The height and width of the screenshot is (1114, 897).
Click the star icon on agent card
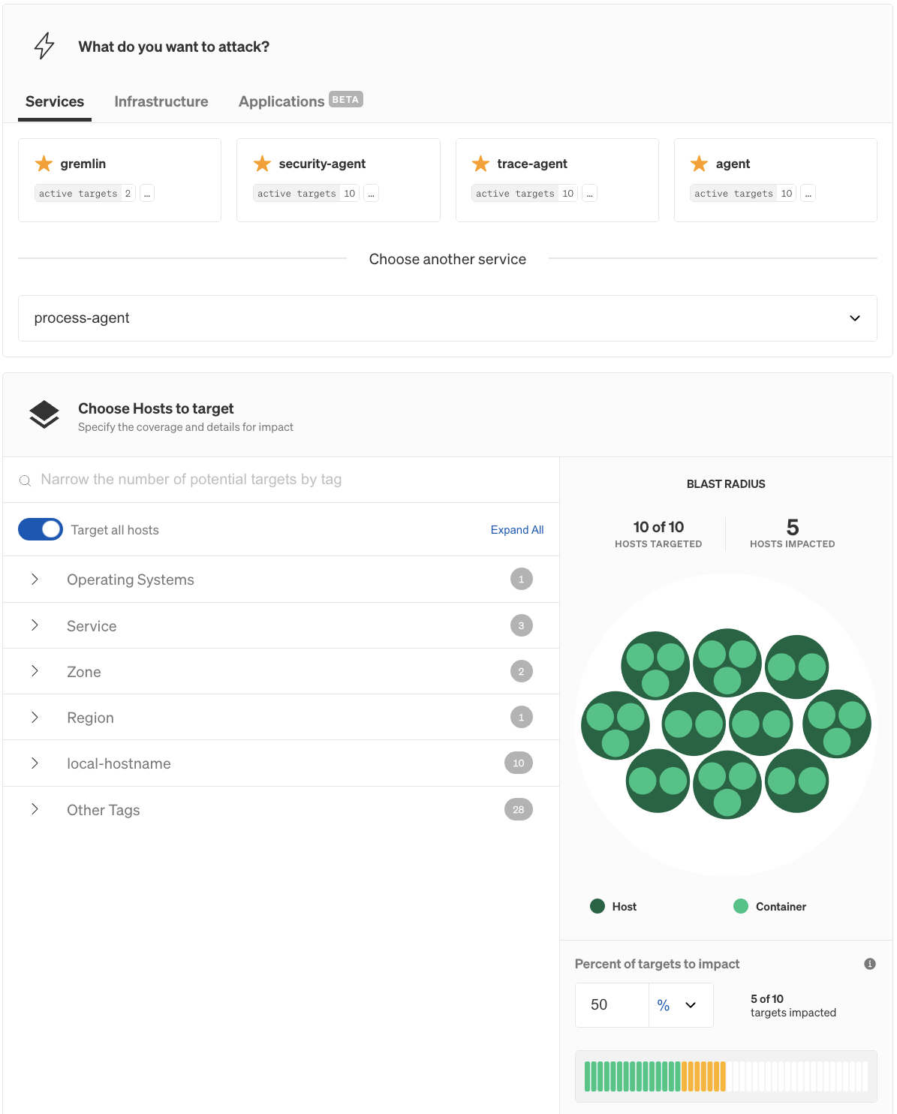click(699, 164)
